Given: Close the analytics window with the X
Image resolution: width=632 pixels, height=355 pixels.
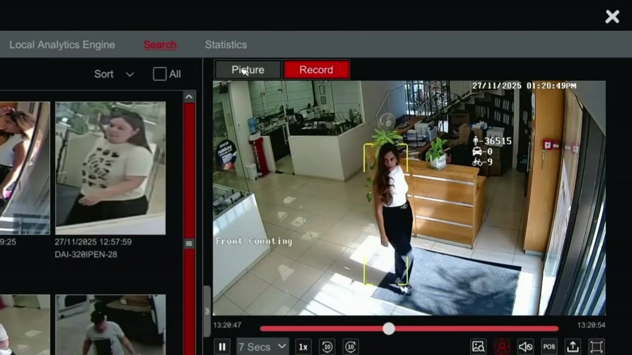Looking at the screenshot, I should 612,17.
